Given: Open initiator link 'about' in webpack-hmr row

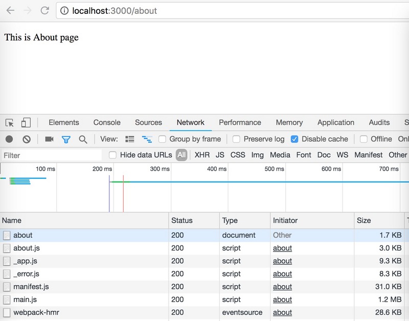Looking at the screenshot, I should [x=283, y=312].
